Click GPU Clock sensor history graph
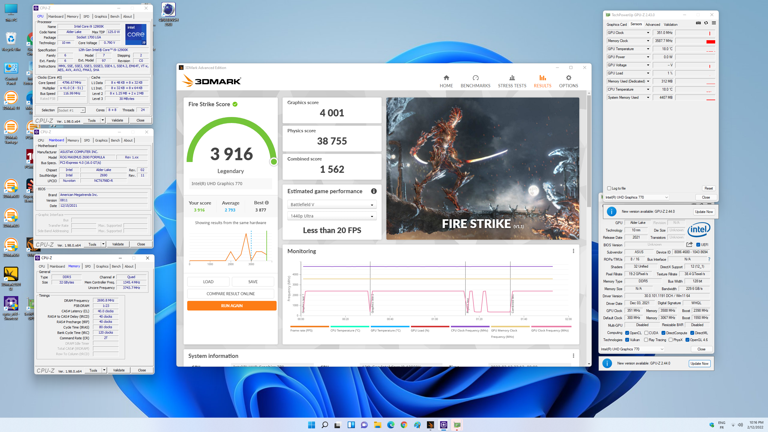Screen dimensions: 768x432 pos(695,33)
